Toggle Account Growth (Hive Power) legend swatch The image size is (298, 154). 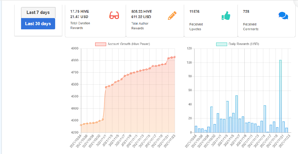pyautogui.click(x=101, y=44)
